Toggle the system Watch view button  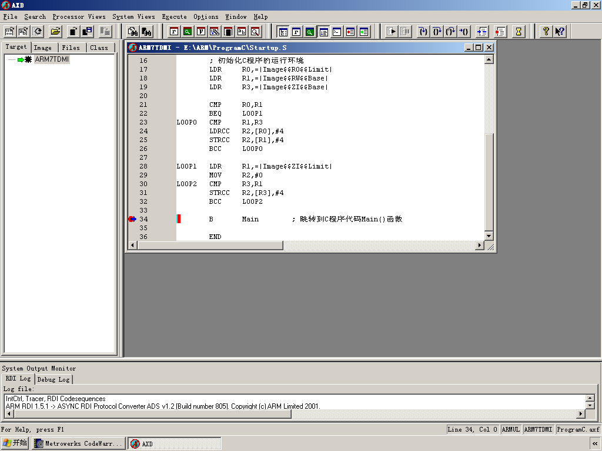coord(310,32)
